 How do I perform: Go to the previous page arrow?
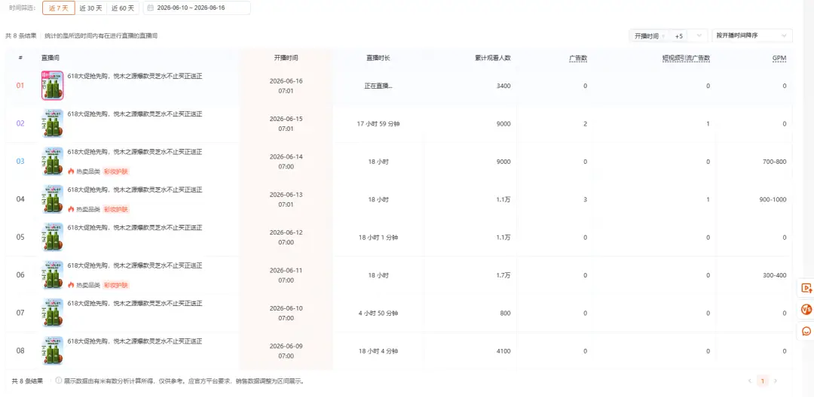click(749, 381)
